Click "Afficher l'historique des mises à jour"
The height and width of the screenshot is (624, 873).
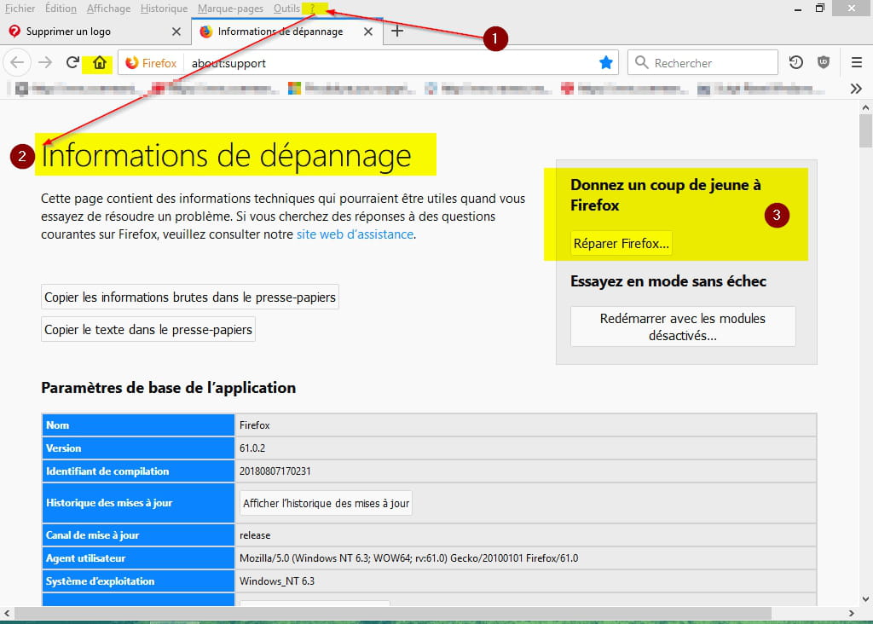point(326,503)
